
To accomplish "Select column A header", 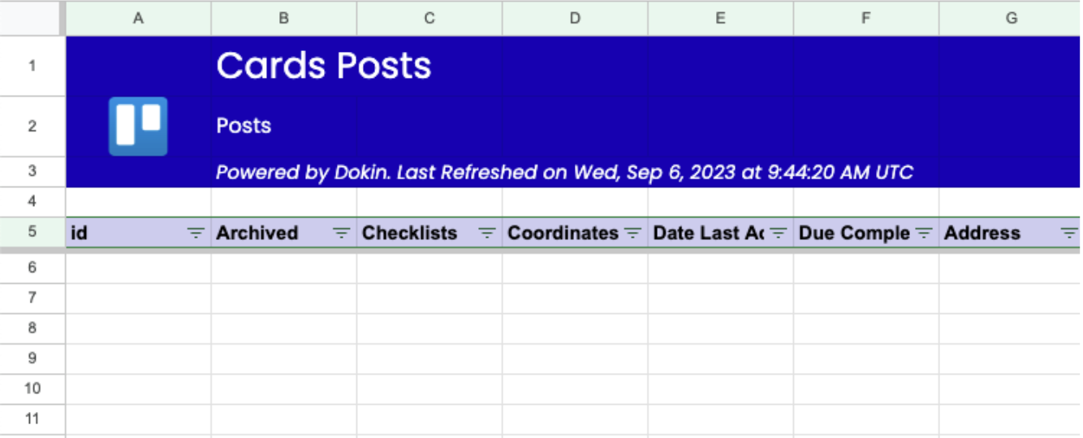I will click(x=138, y=18).
